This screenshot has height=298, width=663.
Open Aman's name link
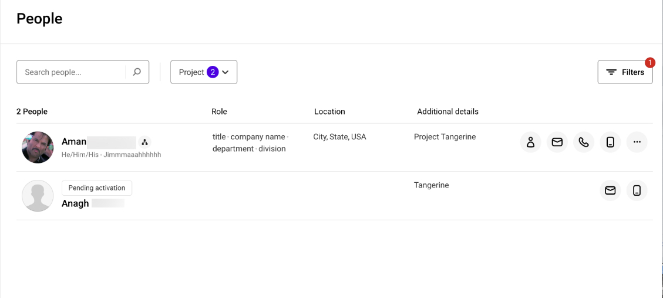point(74,142)
